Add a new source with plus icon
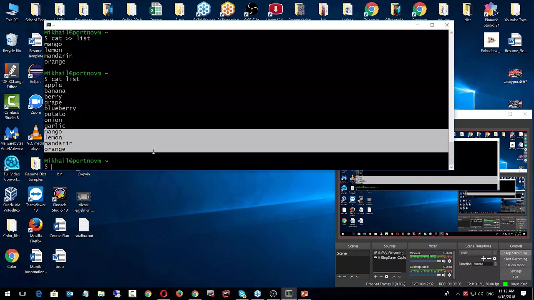 click(375, 277)
